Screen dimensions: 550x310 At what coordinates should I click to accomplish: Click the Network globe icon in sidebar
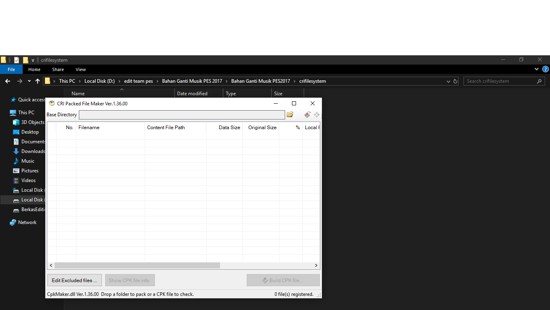[13, 222]
